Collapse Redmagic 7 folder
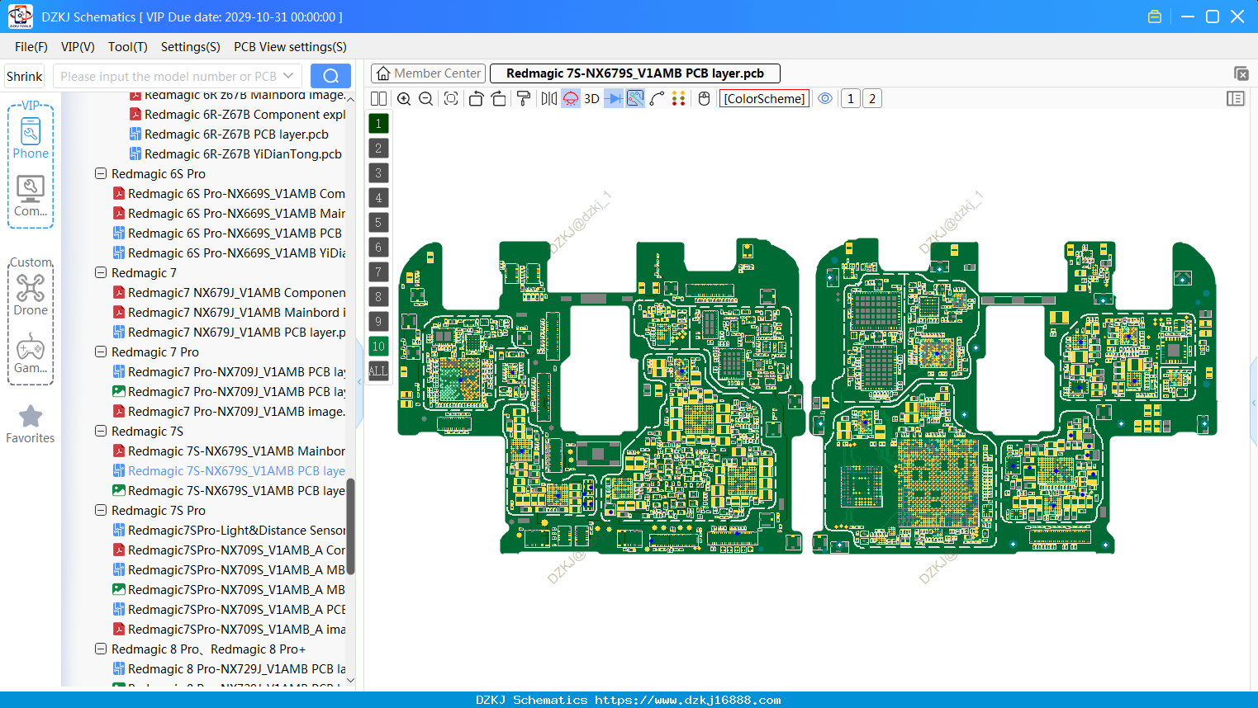 pyautogui.click(x=101, y=273)
